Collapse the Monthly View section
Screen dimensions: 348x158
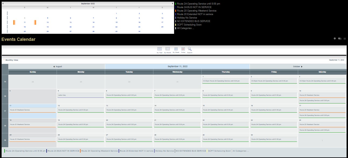[4, 60]
